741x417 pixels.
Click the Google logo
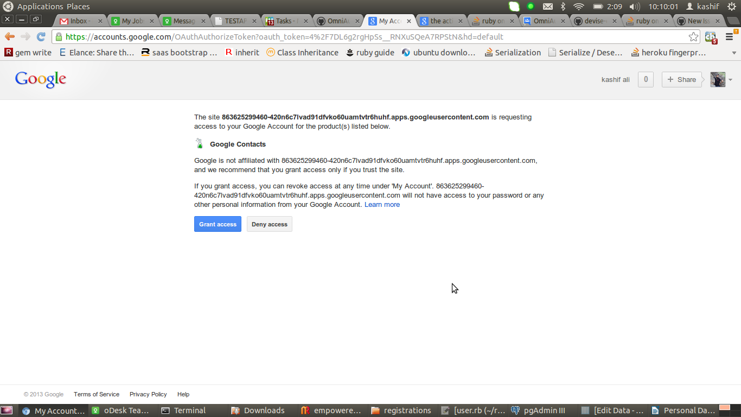tap(41, 79)
